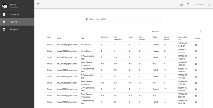Expand the Options dropdown
The image size is (213, 108).
pyautogui.click(x=198, y=4)
